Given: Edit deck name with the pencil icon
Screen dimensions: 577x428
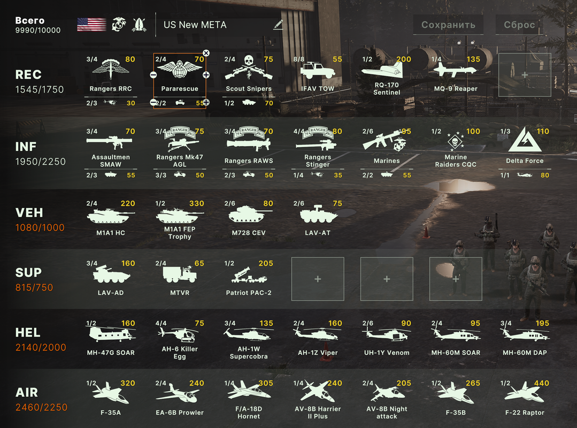Looking at the screenshot, I should pyautogui.click(x=279, y=25).
